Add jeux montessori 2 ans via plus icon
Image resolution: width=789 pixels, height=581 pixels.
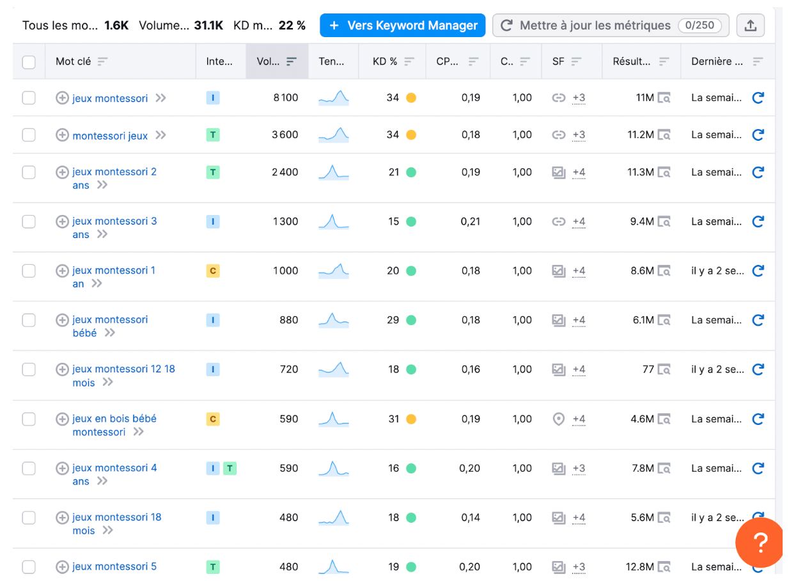[x=62, y=172]
